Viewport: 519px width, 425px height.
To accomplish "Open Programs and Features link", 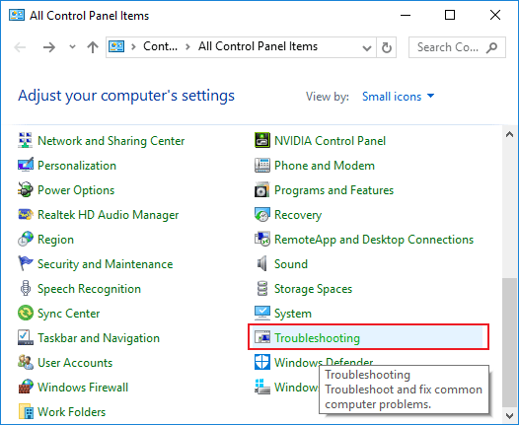I will (x=334, y=190).
